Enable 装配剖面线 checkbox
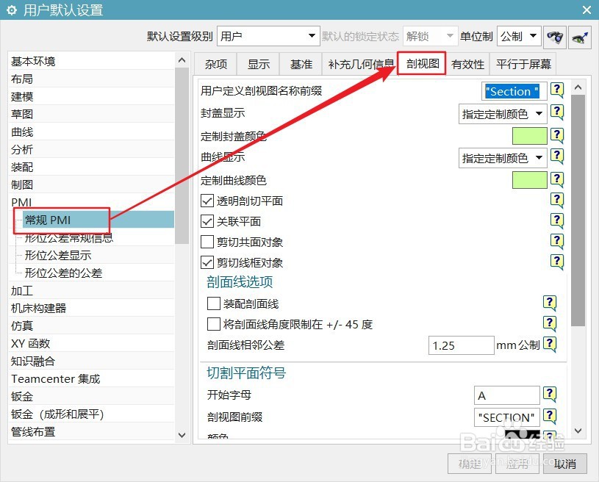This screenshot has width=599, height=482. [x=214, y=303]
